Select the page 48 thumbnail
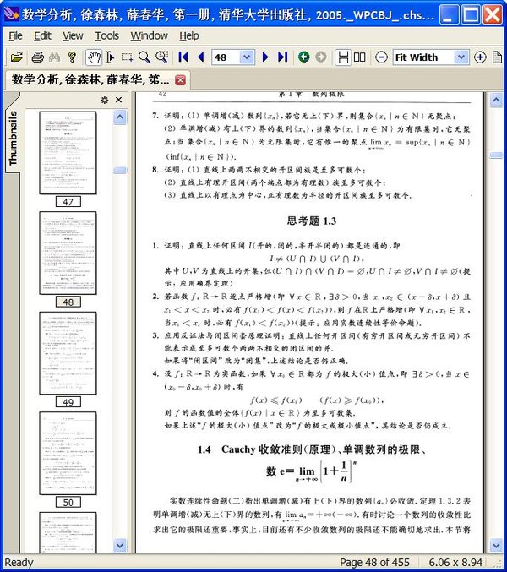 tap(68, 253)
